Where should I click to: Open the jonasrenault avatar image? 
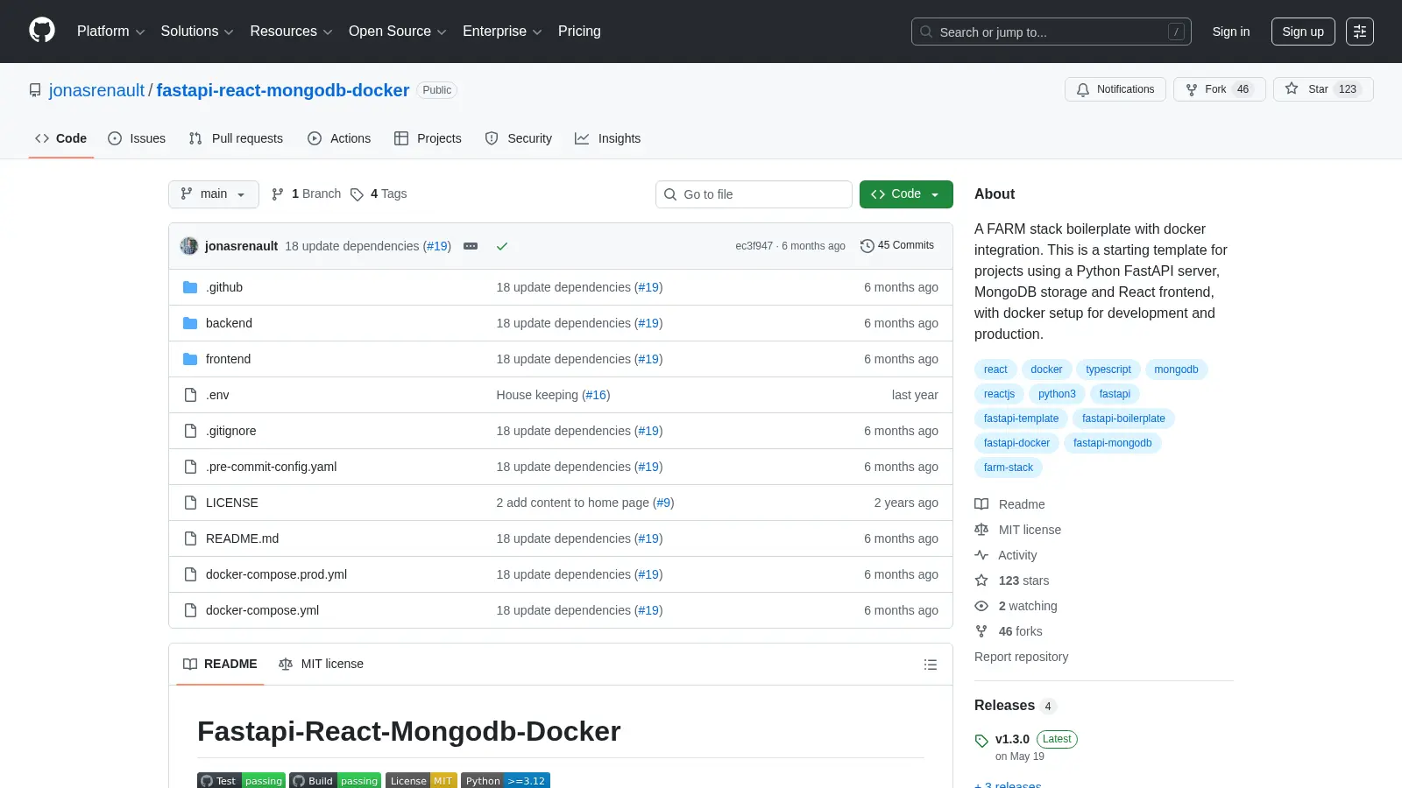click(x=189, y=246)
